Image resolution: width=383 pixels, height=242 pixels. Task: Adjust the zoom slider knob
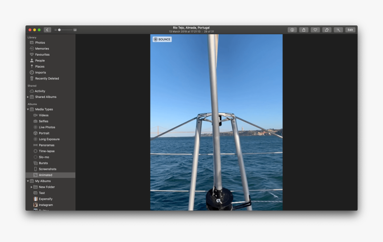click(x=59, y=30)
